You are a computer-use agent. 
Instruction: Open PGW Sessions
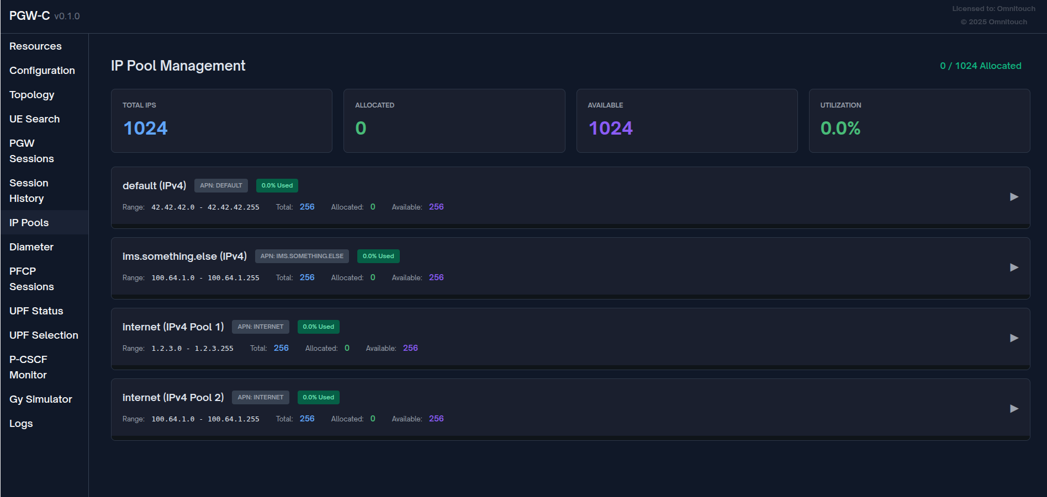(x=31, y=151)
